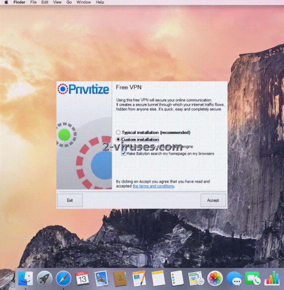
Task: Open the Go menu
Action: [69, 2]
